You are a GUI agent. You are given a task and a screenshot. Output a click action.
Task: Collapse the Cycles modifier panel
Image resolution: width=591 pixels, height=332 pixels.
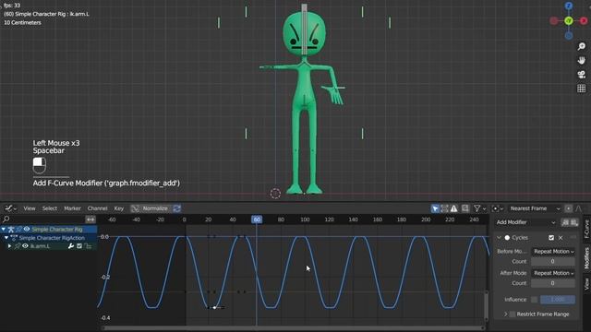pyautogui.click(x=499, y=238)
